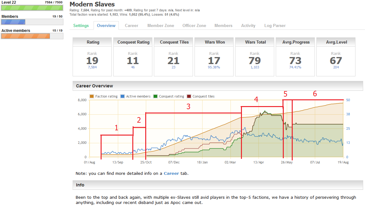Toggle Active members legend swatch
Viewport: 365px width, 207px height.
[x=122, y=96]
